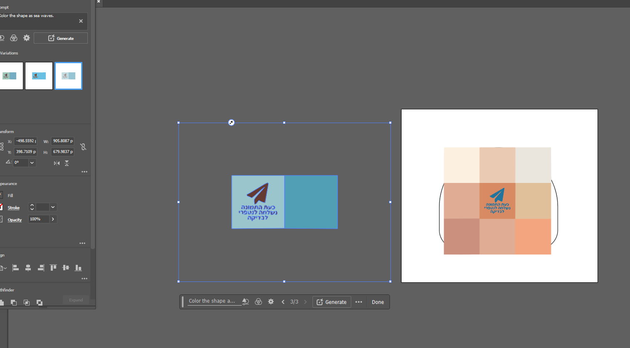Select the cream top-left square on right artboard

[x=461, y=165]
